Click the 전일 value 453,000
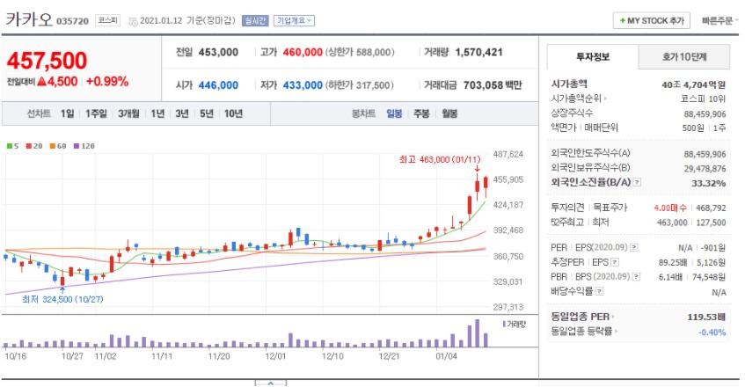Image resolution: width=745 pixels, height=387 pixels. point(218,52)
